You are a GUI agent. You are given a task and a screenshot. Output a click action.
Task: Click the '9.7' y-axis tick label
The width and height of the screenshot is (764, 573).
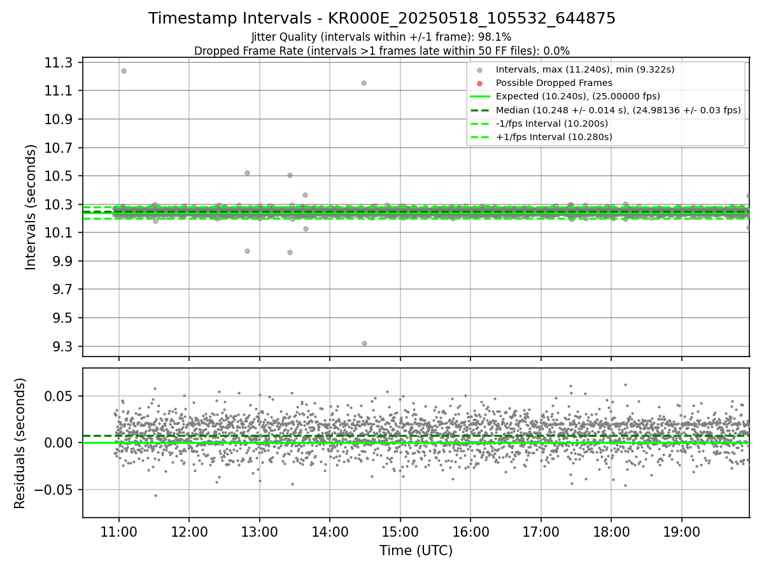click(64, 290)
